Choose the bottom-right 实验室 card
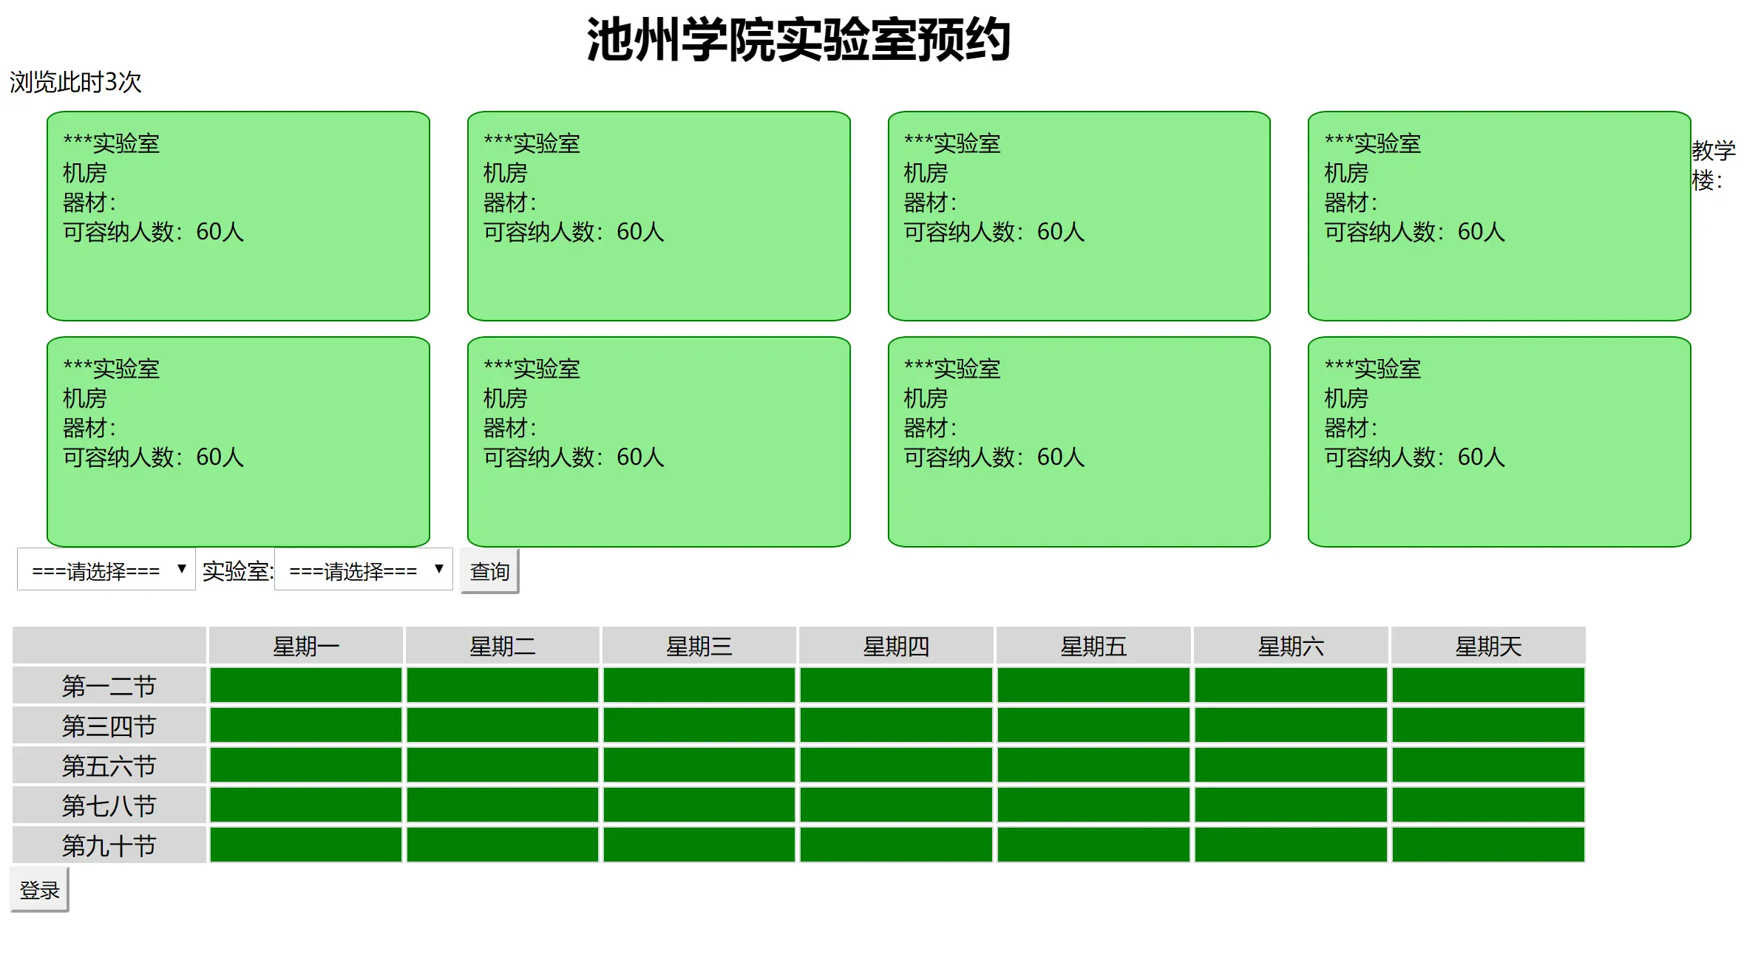 point(1499,441)
